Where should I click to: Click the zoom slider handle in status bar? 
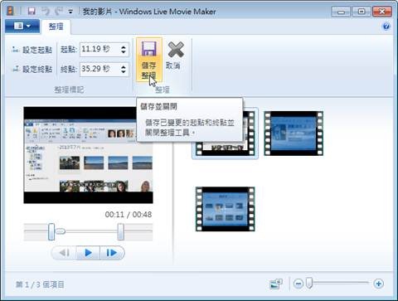coord(309,284)
